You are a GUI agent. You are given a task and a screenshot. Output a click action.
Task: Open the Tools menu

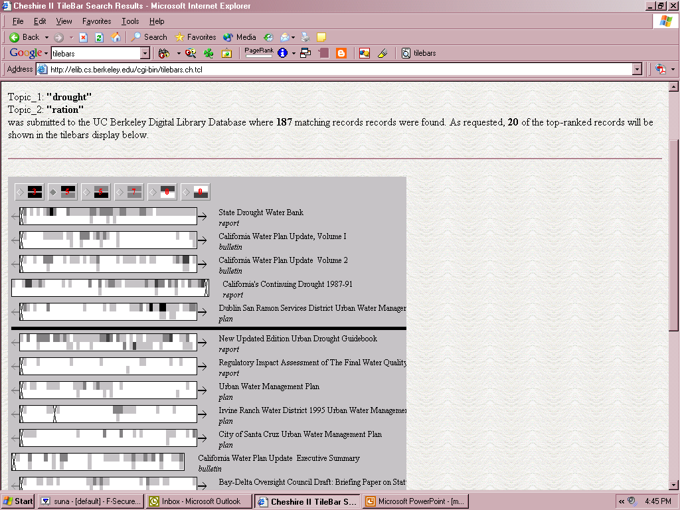tap(130, 21)
